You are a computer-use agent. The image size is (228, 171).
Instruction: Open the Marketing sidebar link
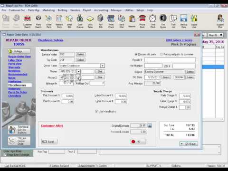click(x=15, y=82)
